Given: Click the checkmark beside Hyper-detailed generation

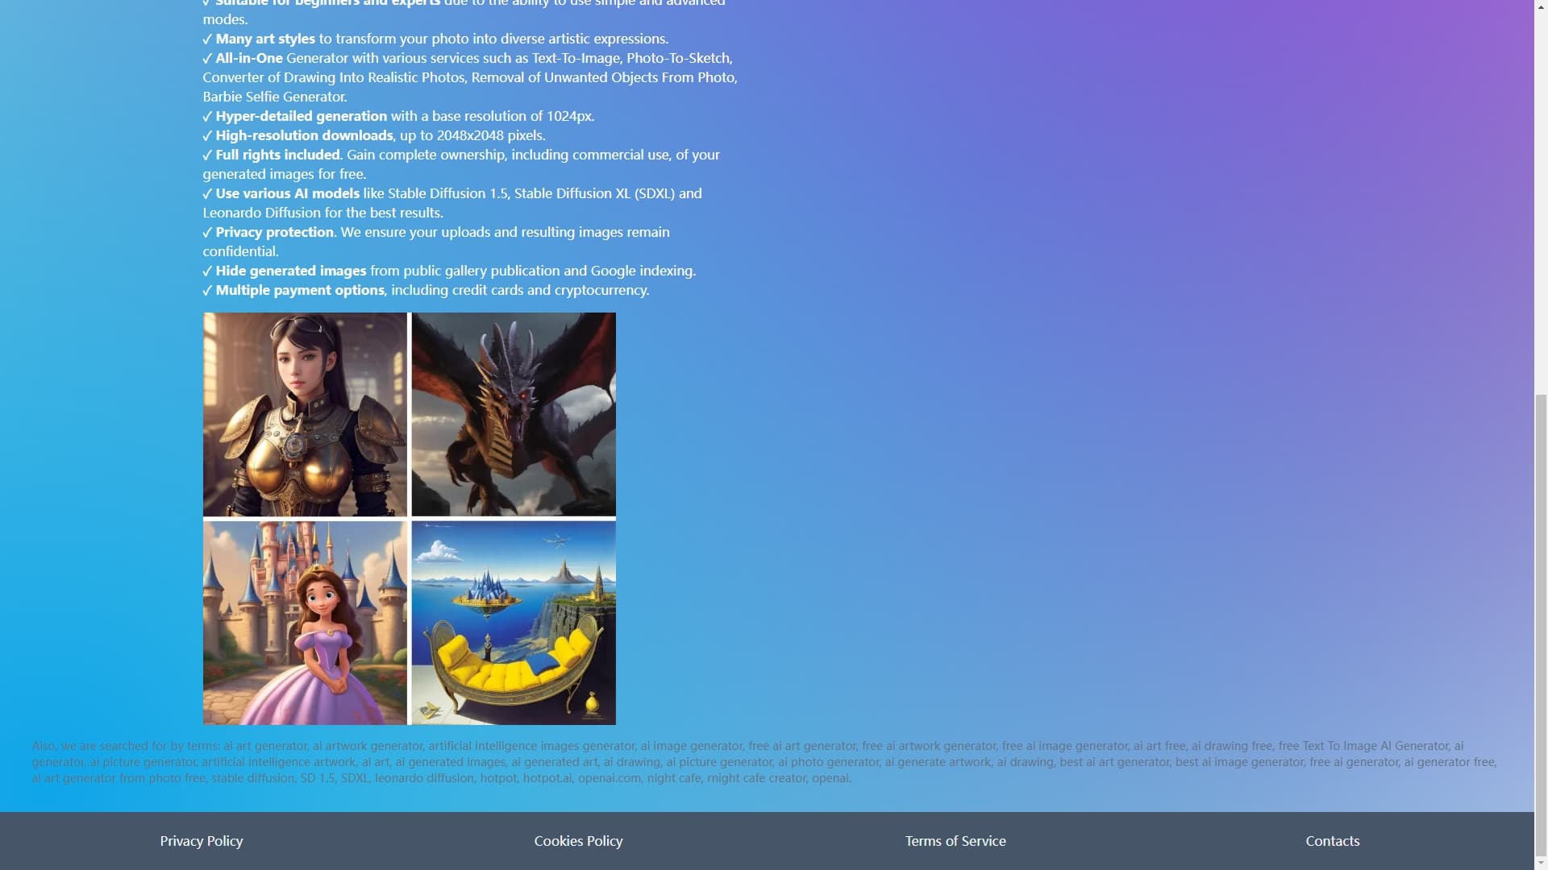Looking at the screenshot, I should 207,117.
